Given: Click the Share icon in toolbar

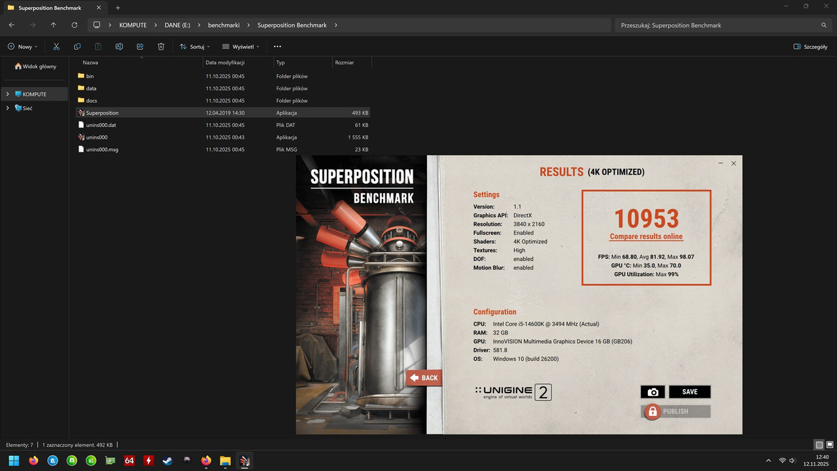Looking at the screenshot, I should pyautogui.click(x=140, y=46).
